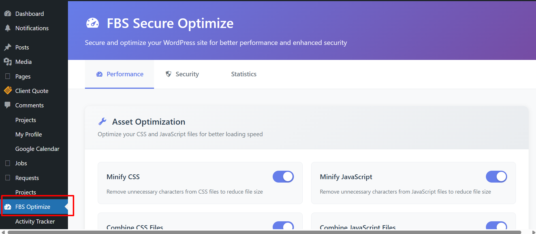Open the Activity Tracker menu link

[35, 221]
